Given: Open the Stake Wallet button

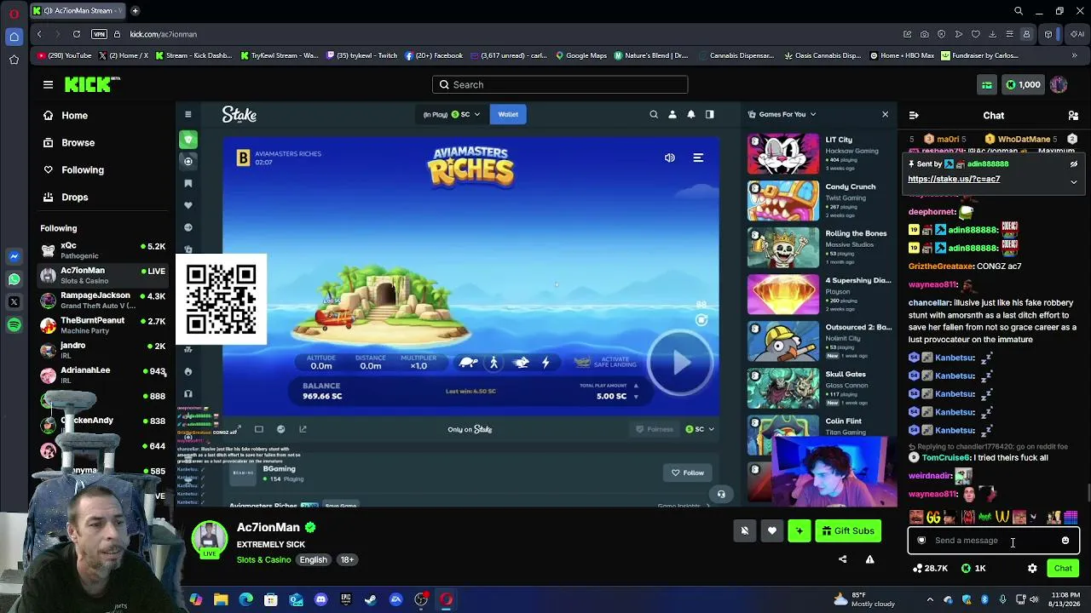Looking at the screenshot, I should coord(508,114).
